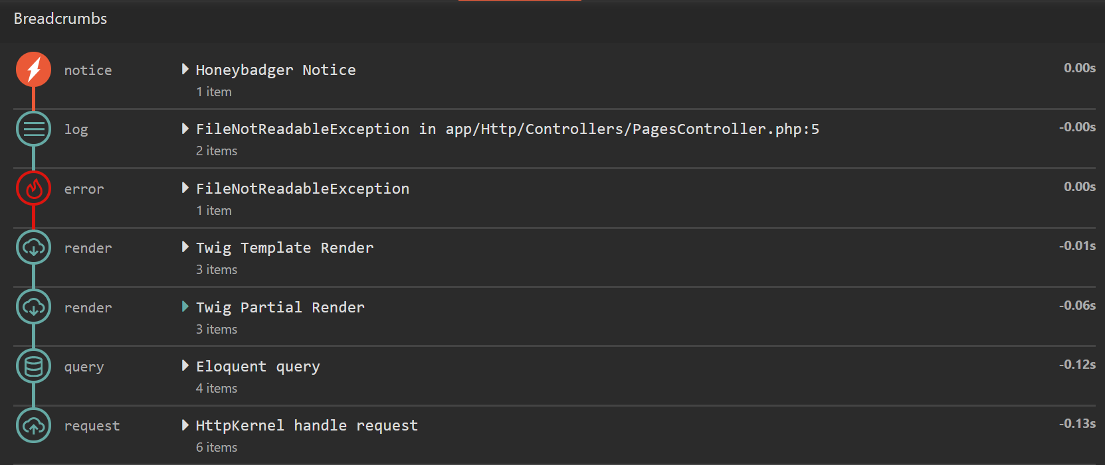
Task: Click the HttpKernel request upload cloud icon
Action: (33, 426)
